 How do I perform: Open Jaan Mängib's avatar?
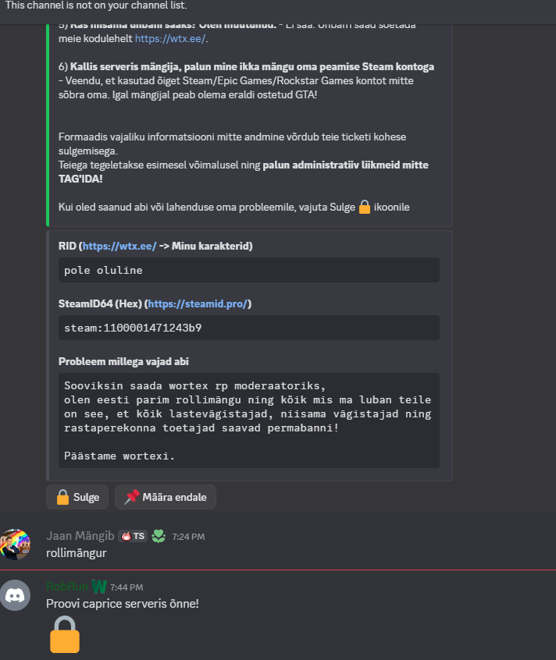(16, 545)
